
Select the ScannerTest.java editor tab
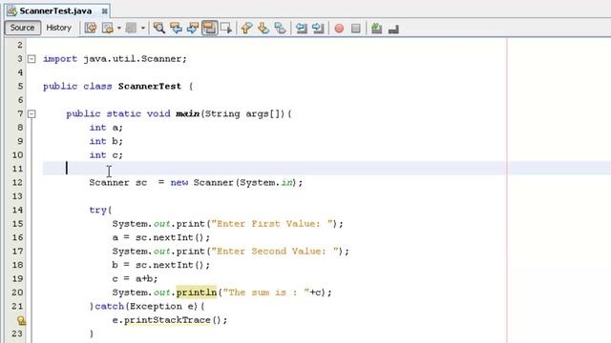[x=57, y=10]
